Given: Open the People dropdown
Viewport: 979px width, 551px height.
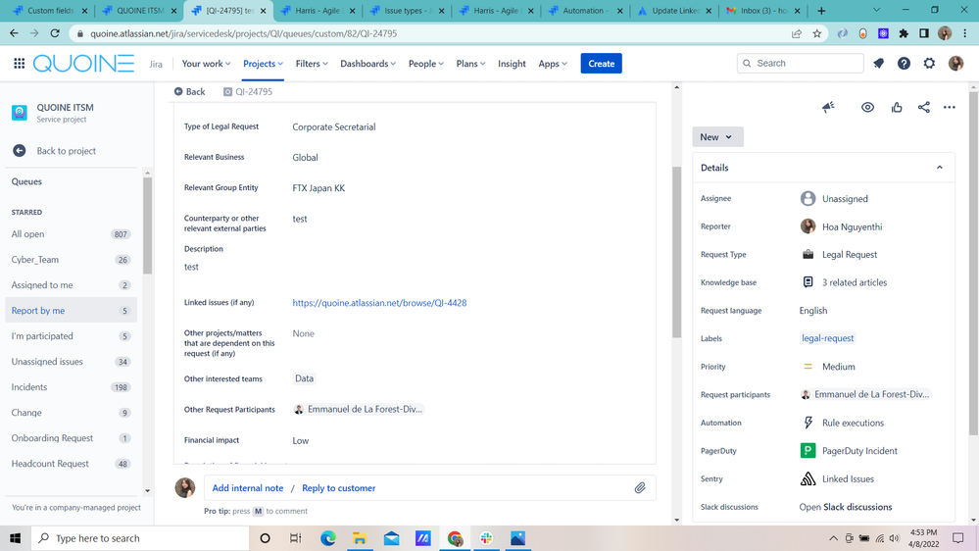Looking at the screenshot, I should point(426,63).
